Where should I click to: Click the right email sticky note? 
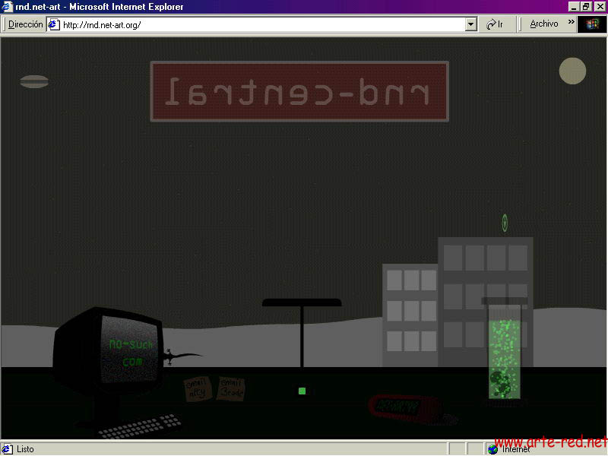[231, 388]
